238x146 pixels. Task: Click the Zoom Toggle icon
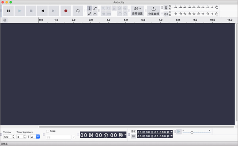point(125,8)
